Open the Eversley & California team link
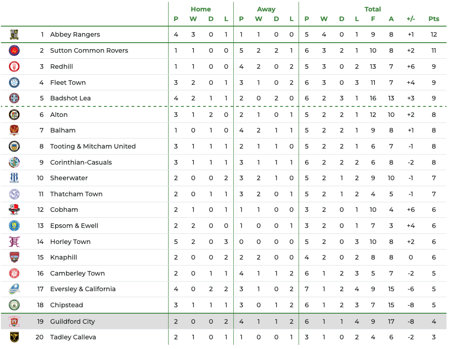Viewport: 452px width, 349px height. pyautogui.click(x=83, y=289)
